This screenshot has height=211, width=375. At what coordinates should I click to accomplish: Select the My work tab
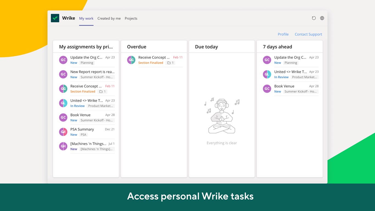click(x=86, y=18)
